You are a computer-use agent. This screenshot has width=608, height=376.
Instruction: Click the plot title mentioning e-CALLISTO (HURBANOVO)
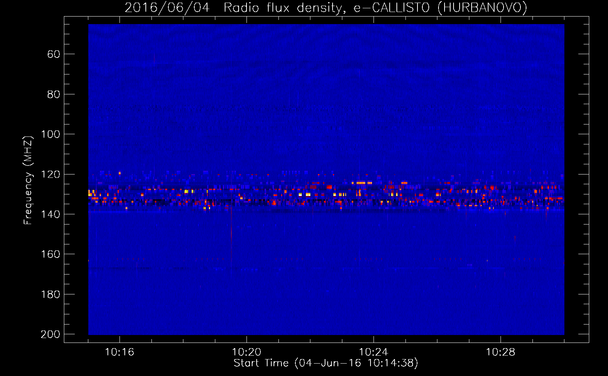pos(326,8)
